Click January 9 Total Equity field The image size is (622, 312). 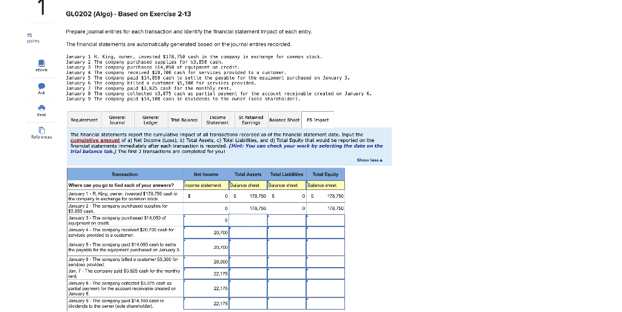click(326, 304)
